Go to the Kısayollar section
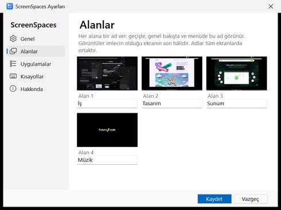Screen dimensions: 281x210 [x=36, y=77]
